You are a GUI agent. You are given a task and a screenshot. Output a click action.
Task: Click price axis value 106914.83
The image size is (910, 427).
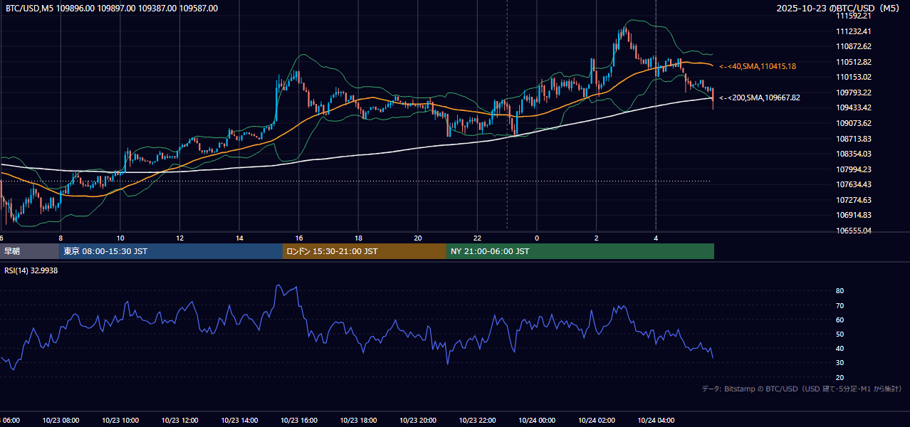(854, 215)
